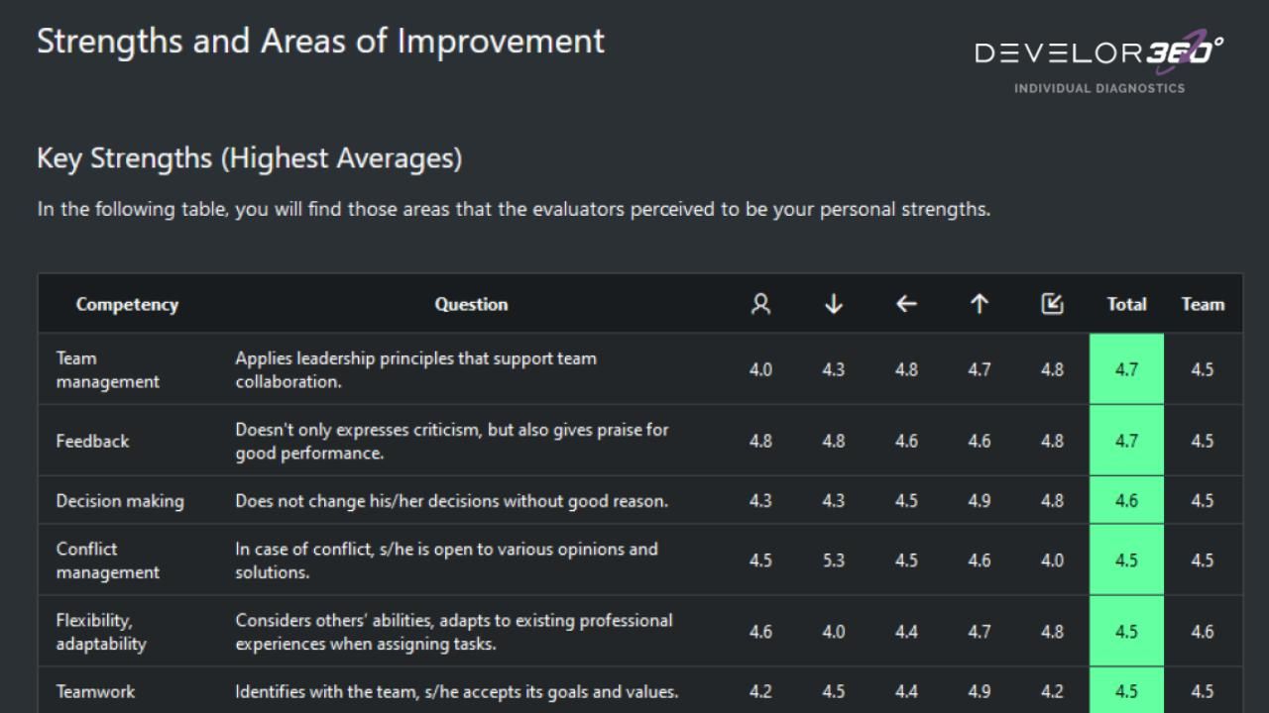This screenshot has height=713, width=1269.
Task: Click the boxed diagonal arrow column icon
Action: pyautogui.click(x=1052, y=305)
